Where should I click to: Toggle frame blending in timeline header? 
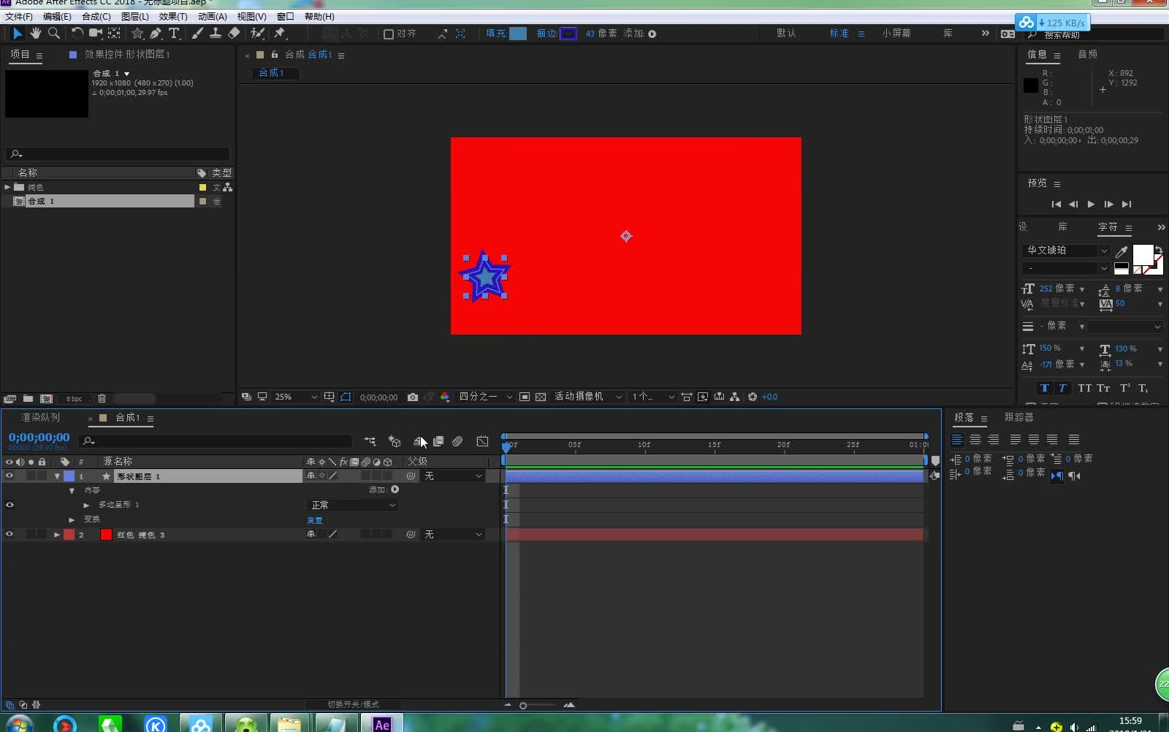point(438,441)
